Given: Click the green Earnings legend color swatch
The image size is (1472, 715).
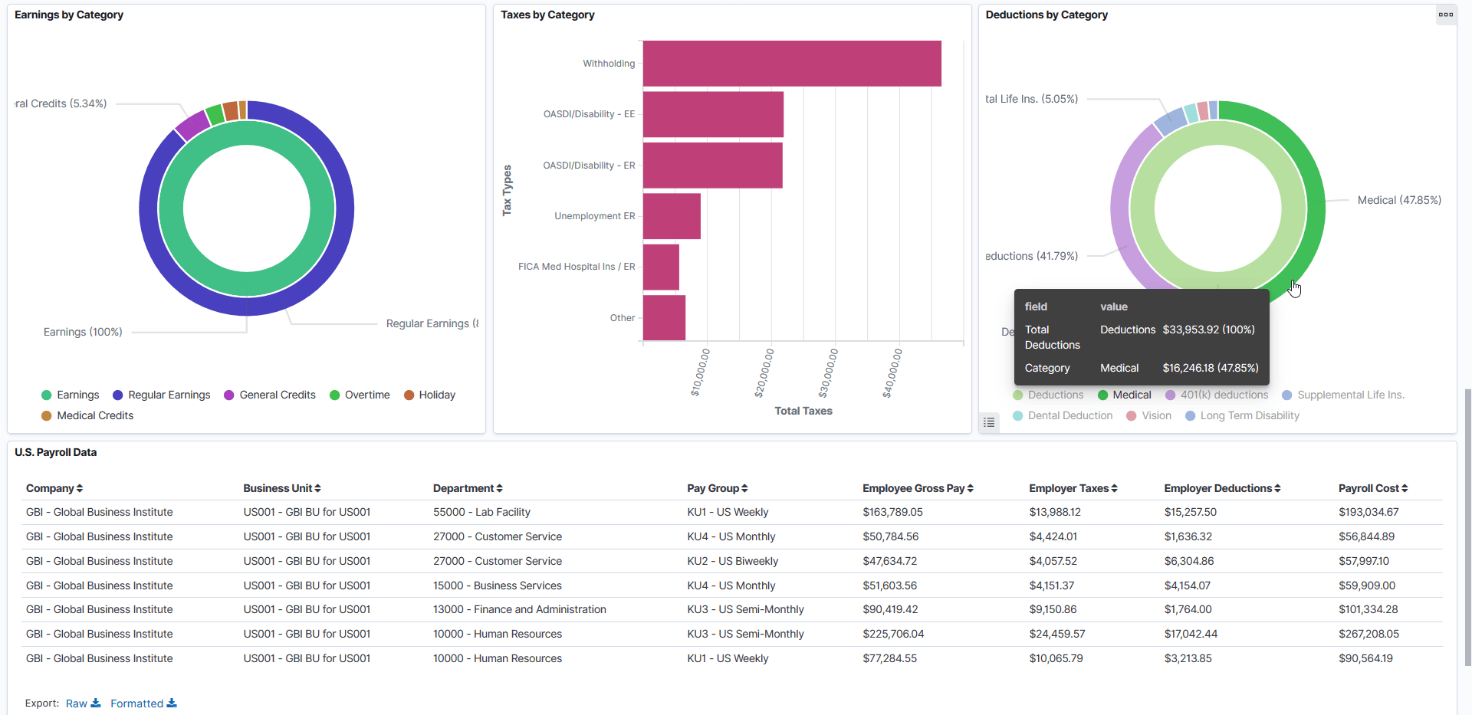Looking at the screenshot, I should [47, 395].
